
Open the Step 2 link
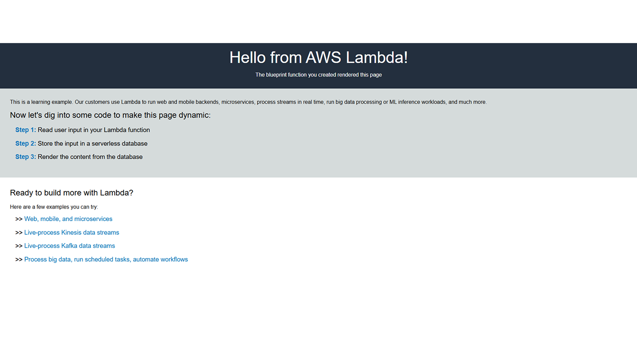25,144
